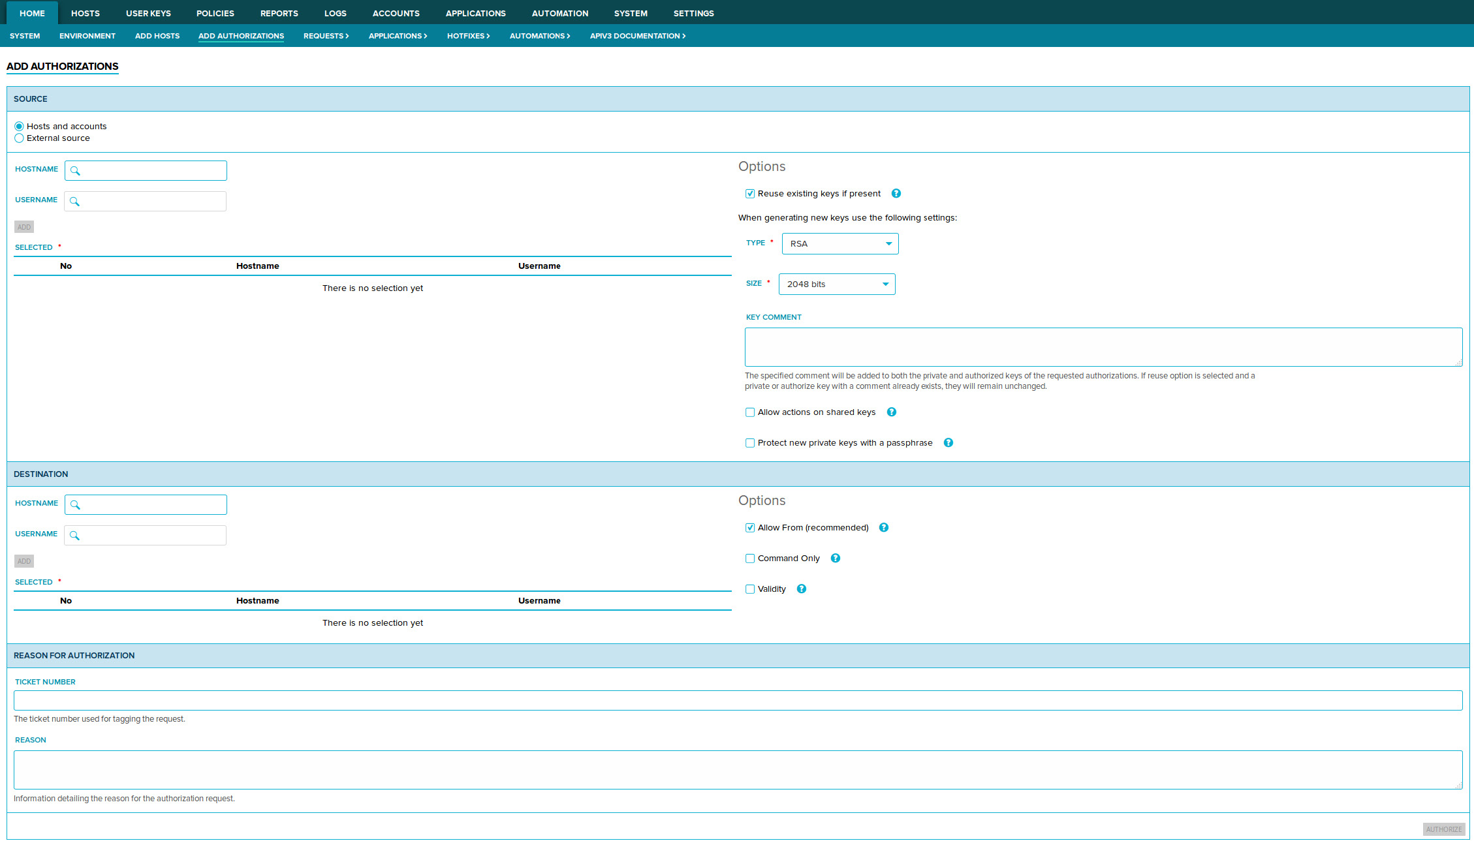This screenshot has width=1474, height=843.
Task: Open help icon next to Validity
Action: [x=802, y=589]
